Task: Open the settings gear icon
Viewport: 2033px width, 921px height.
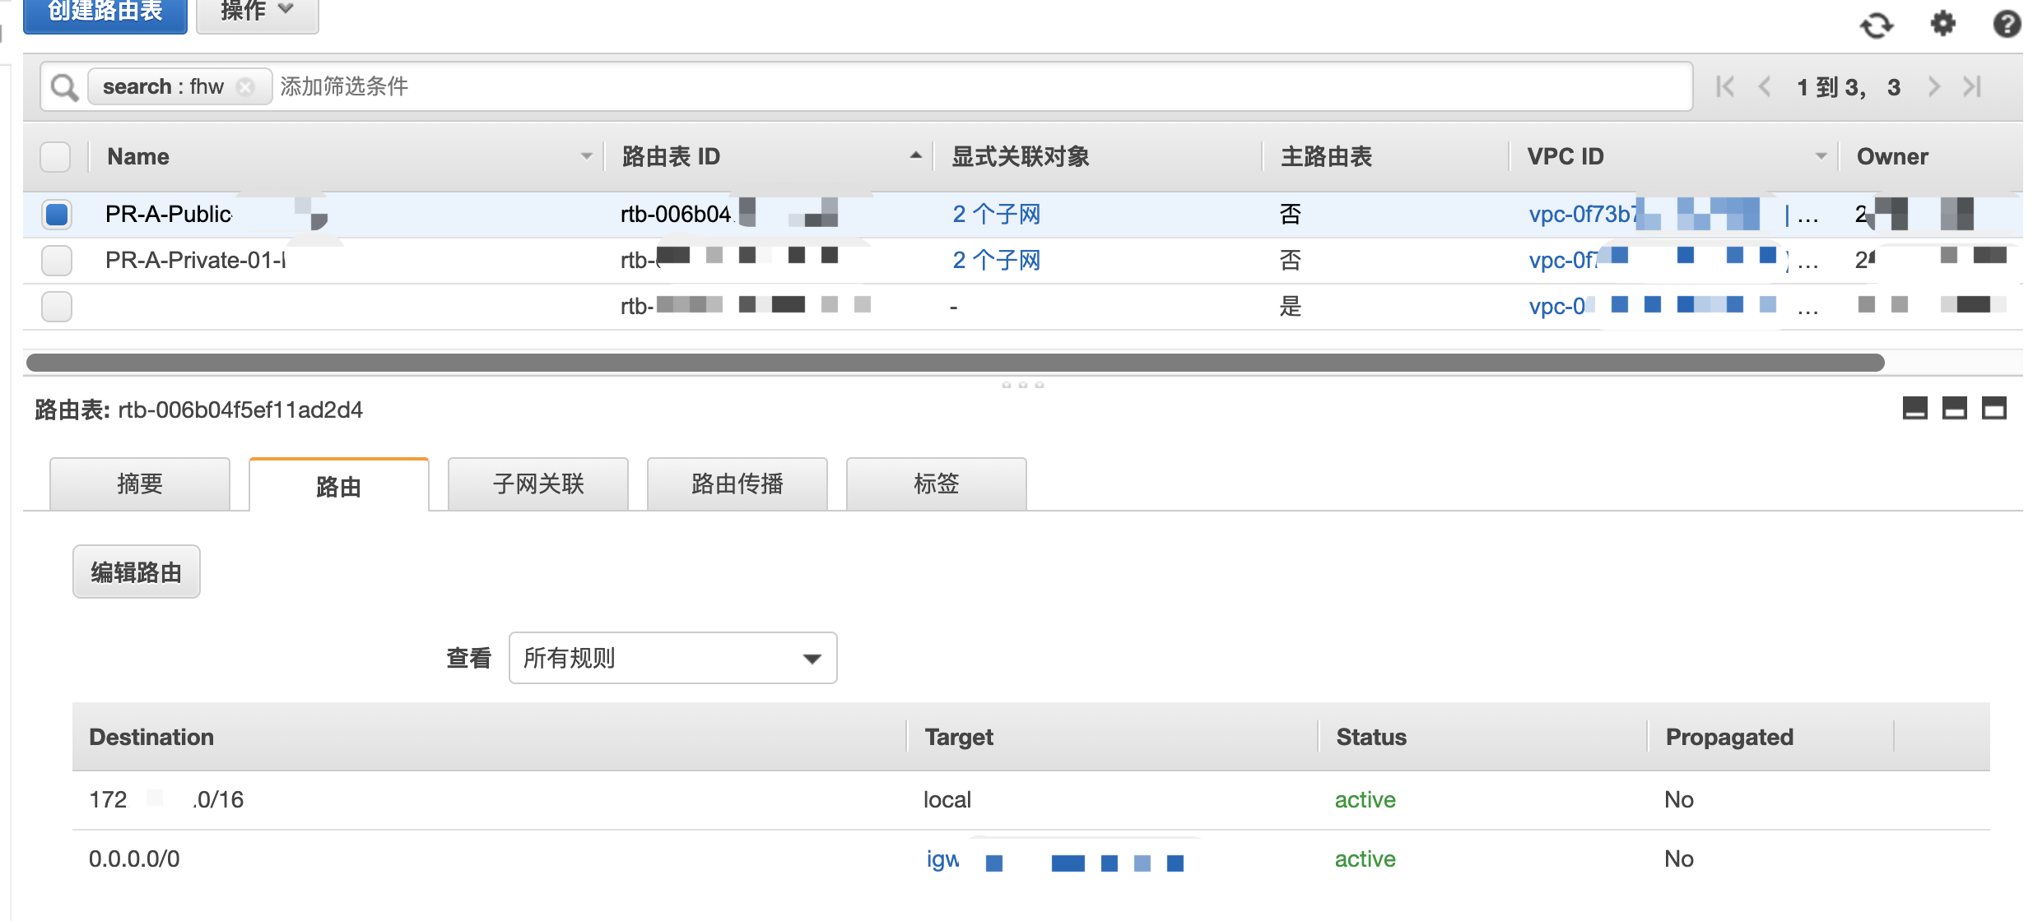Action: [x=1942, y=23]
